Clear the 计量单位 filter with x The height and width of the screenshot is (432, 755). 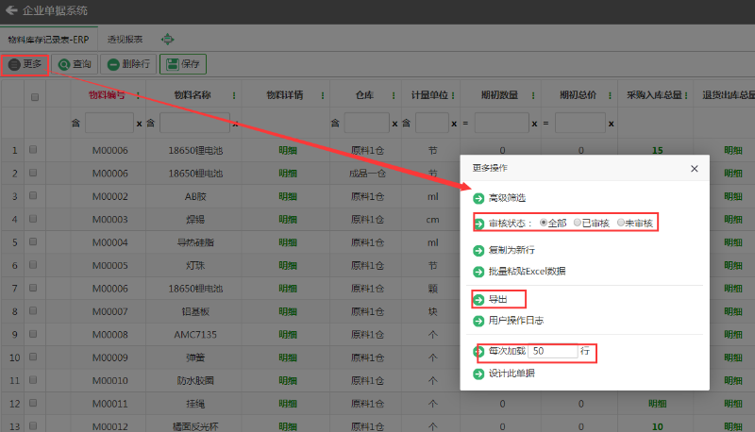[x=454, y=124]
